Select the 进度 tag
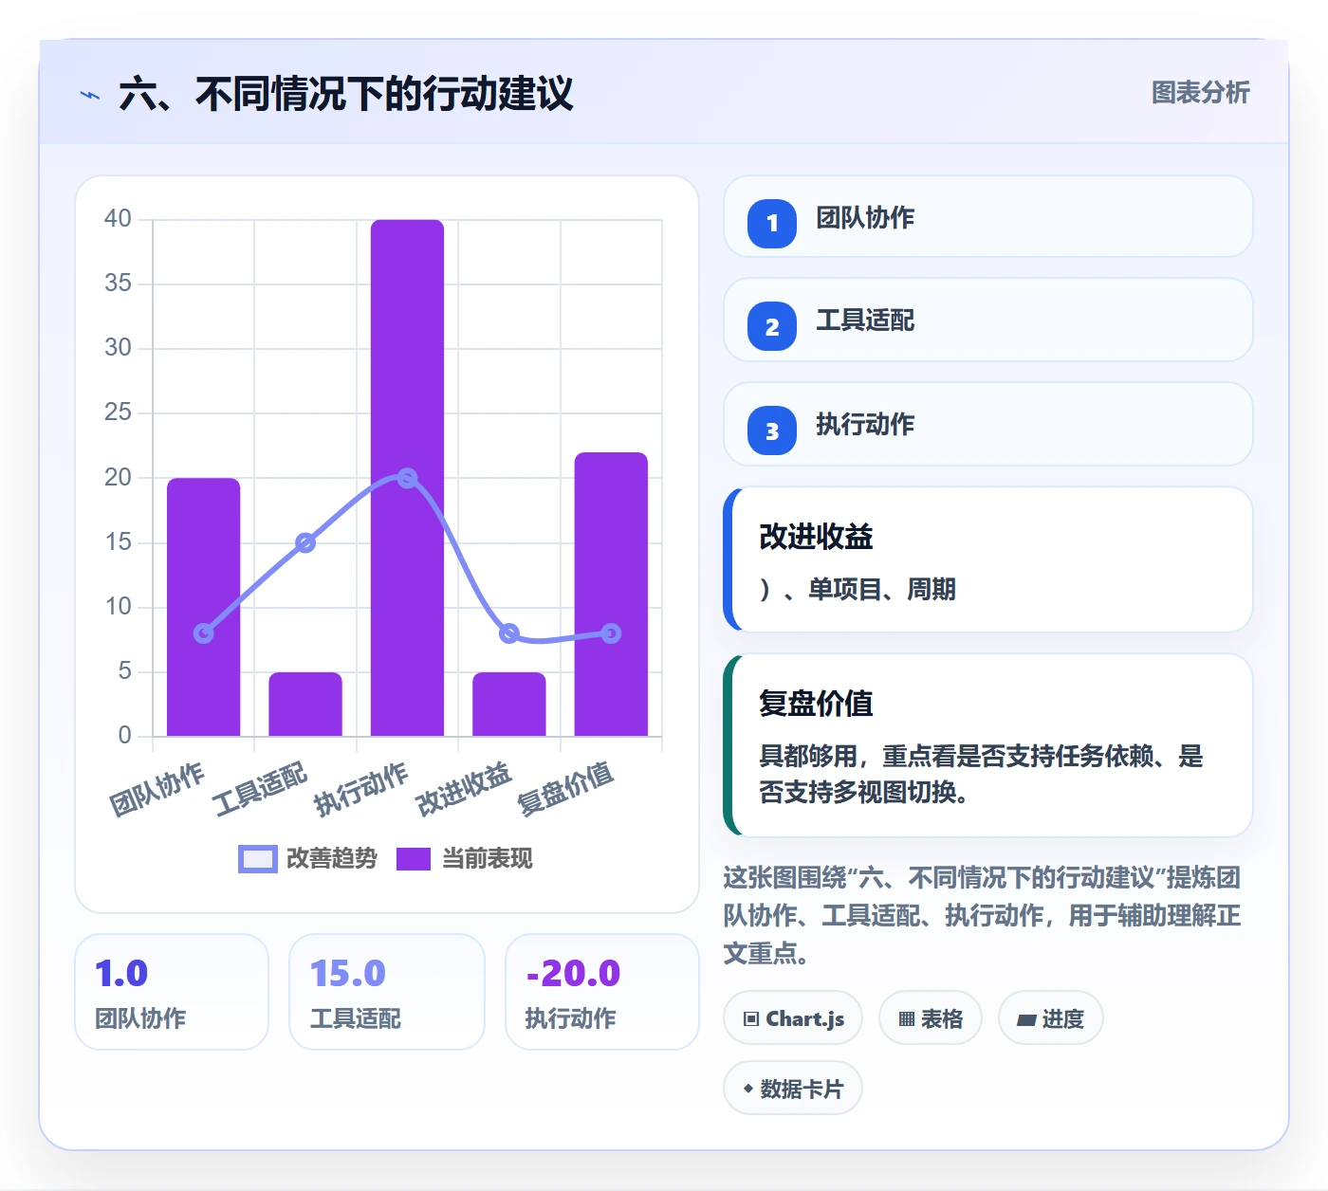The width and height of the screenshot is (1328, 1191). (x=1051, y=1018)
